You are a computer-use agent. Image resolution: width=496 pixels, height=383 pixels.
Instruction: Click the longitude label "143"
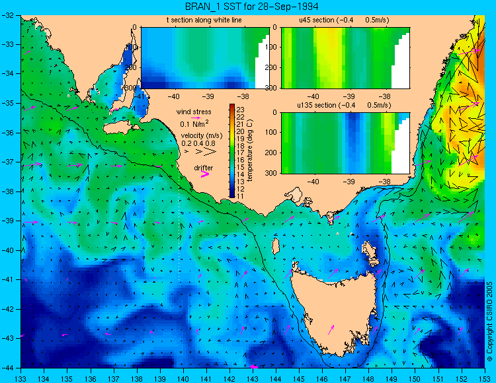click(253, 378)
